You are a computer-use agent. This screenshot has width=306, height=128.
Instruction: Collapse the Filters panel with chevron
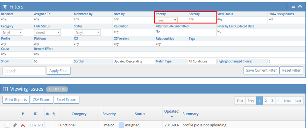pos(300,7)
